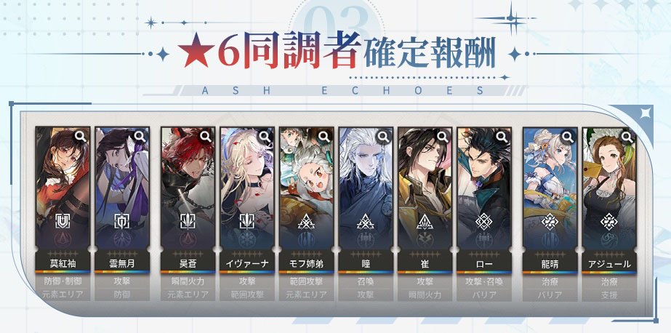This screenshot has width=671, height=333.
Task: Zoom into the イヴァーナ character card
Action: click(x=265, y=137)
